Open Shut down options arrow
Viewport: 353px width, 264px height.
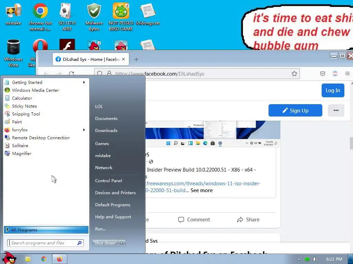122,243
